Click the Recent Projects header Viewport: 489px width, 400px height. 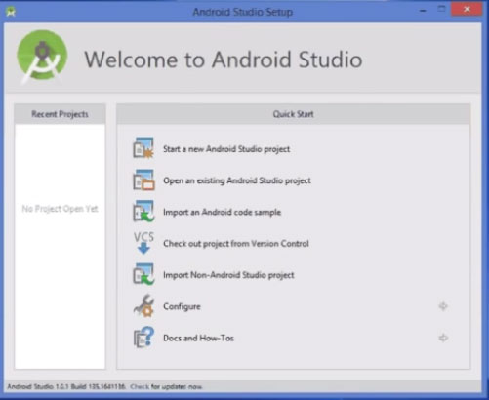point(60,114)
